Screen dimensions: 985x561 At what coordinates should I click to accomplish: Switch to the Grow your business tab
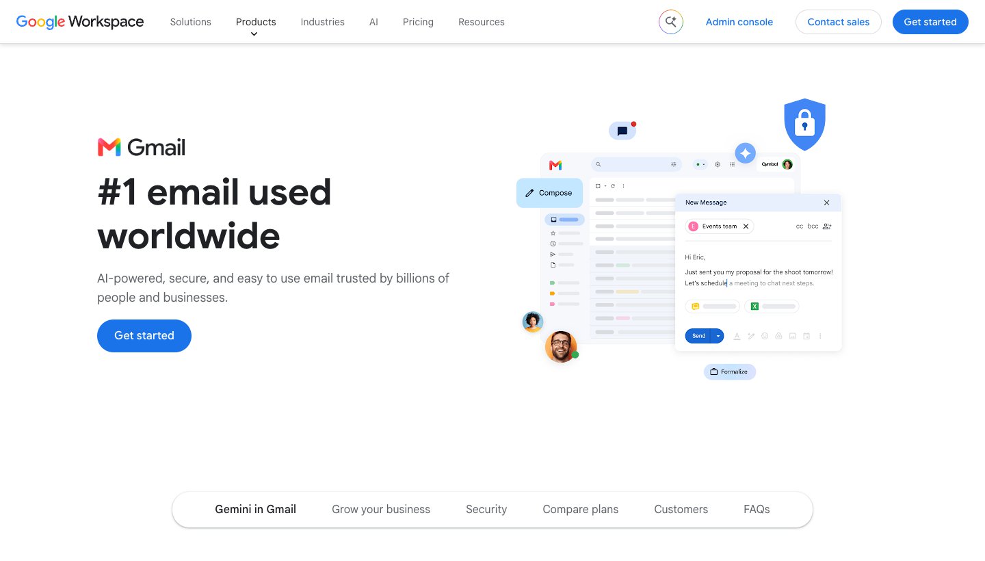click(381, 510)
